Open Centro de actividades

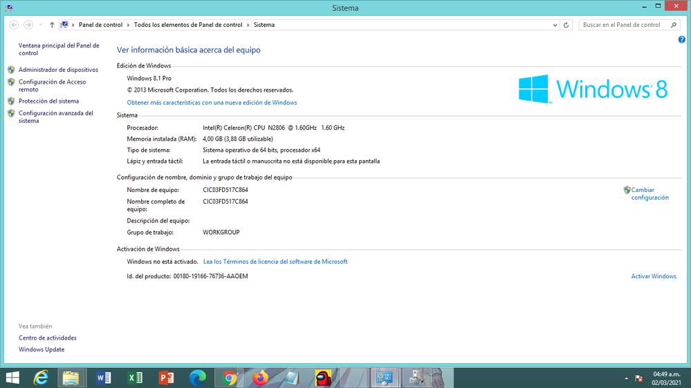click(48, 338)
